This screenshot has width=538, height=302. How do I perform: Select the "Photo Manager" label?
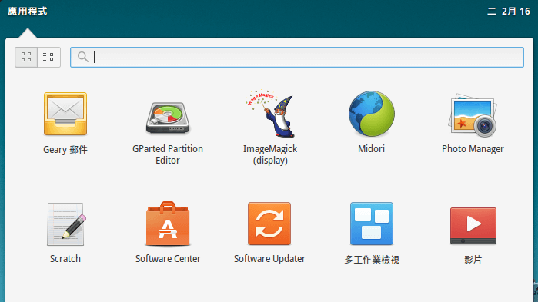click(473, 149)
